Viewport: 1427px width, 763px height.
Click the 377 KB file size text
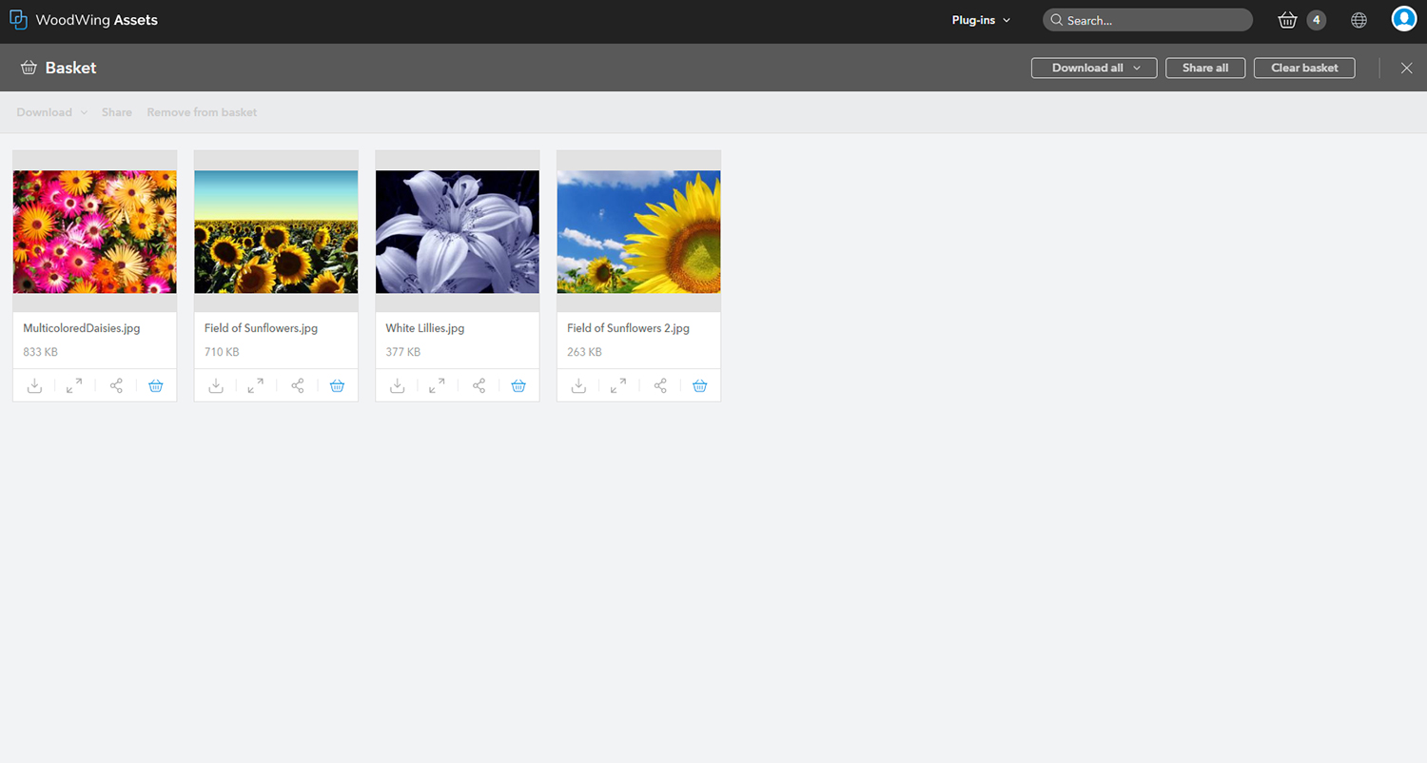(x=403, y=352)
